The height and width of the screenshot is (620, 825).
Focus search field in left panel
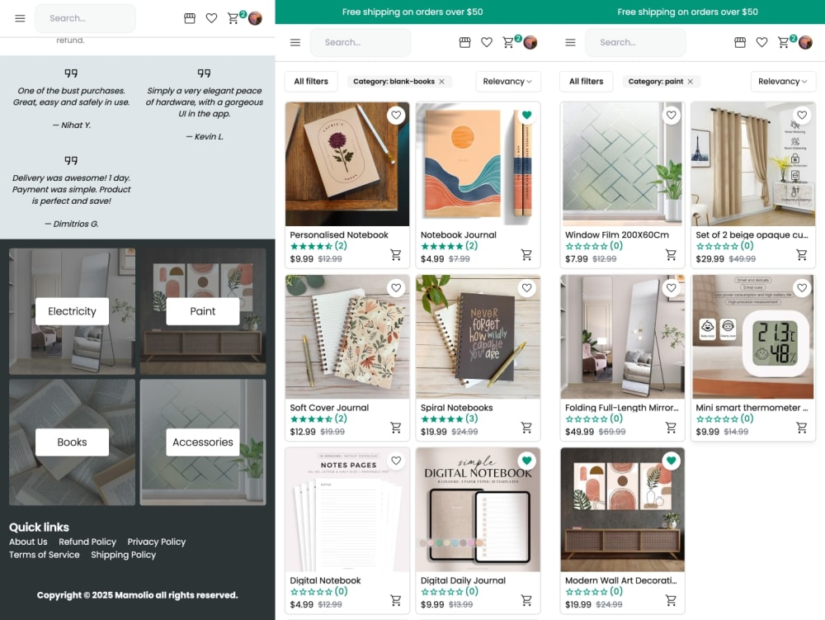pos(85,18)
